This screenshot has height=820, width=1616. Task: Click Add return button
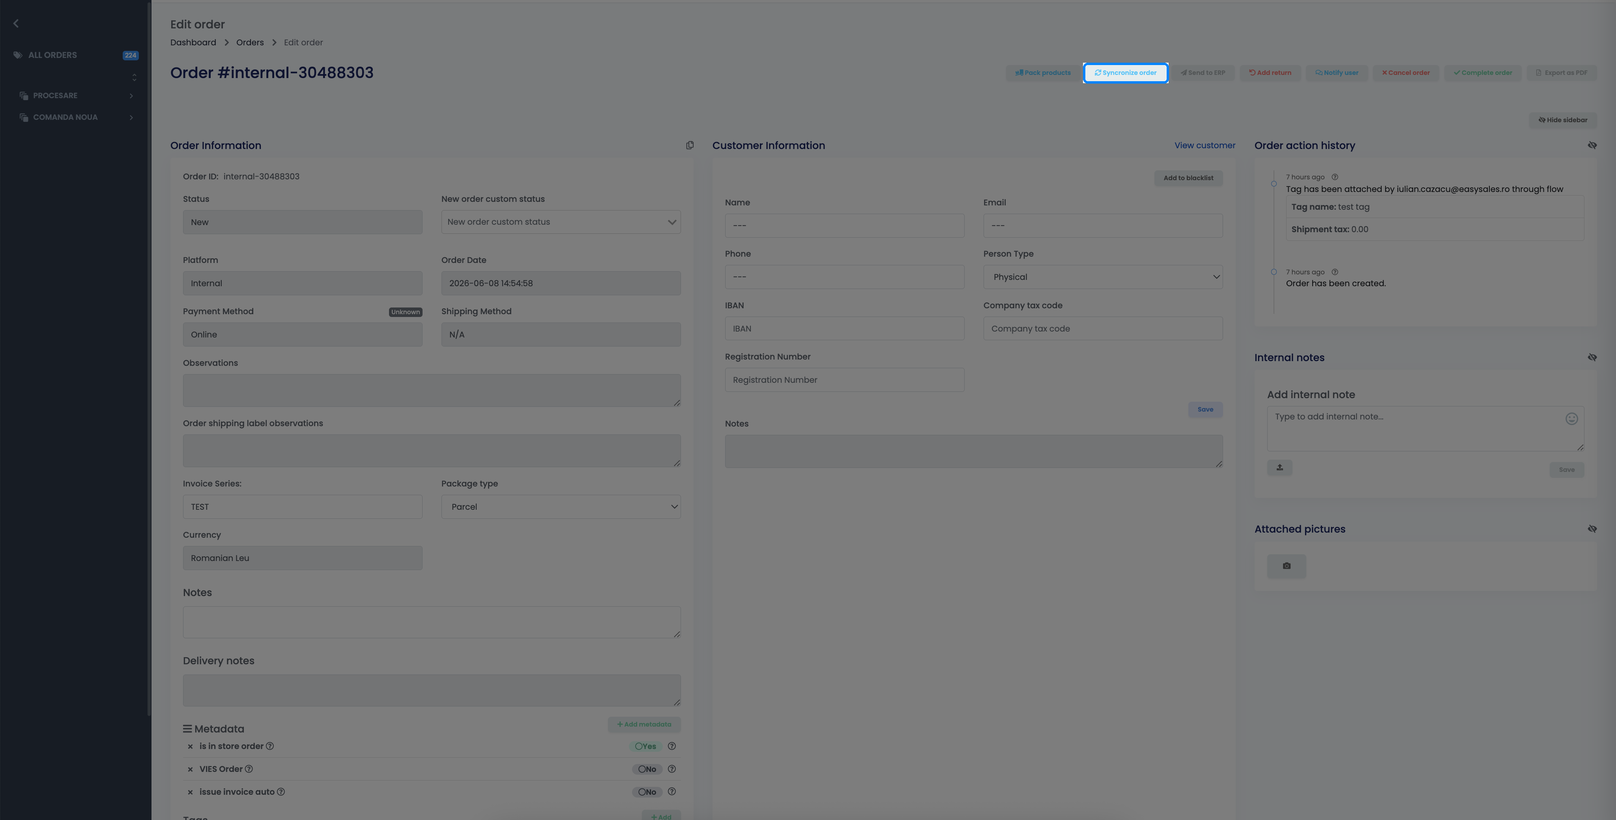pyautogui.click(x=1270, y=73)
